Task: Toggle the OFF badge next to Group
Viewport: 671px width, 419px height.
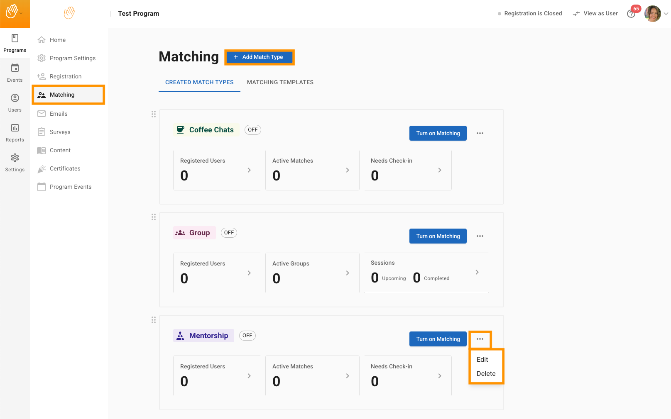Action: point(229,233)
